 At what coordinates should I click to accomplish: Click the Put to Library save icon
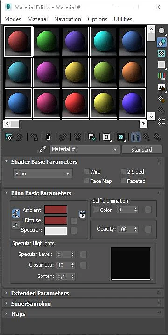(92, 137)
